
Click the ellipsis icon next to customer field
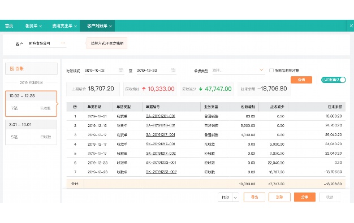click(x=63, y=43)
